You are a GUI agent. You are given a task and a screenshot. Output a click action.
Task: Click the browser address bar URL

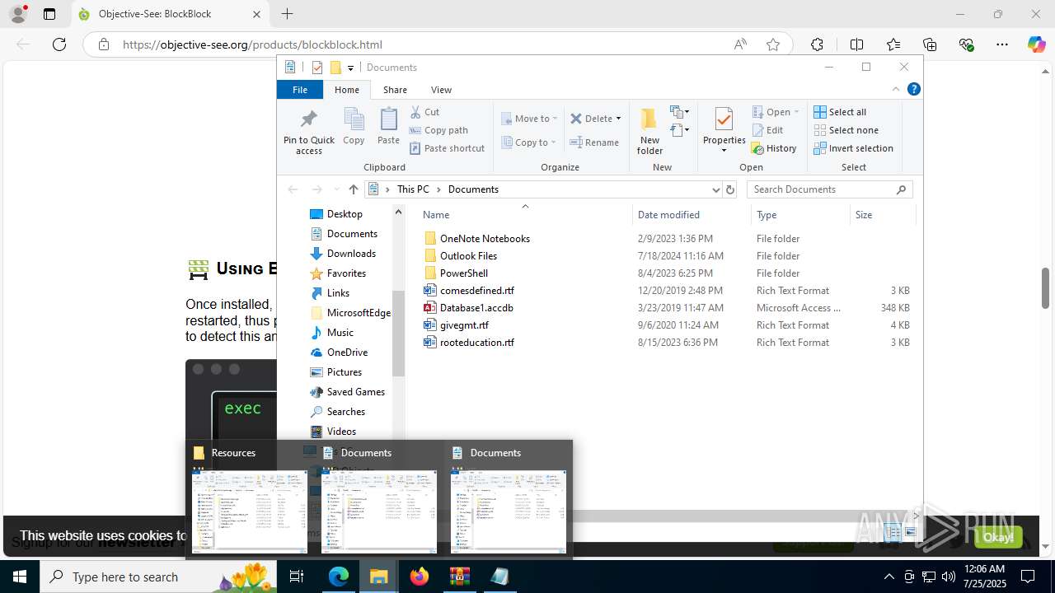(252, 44)
